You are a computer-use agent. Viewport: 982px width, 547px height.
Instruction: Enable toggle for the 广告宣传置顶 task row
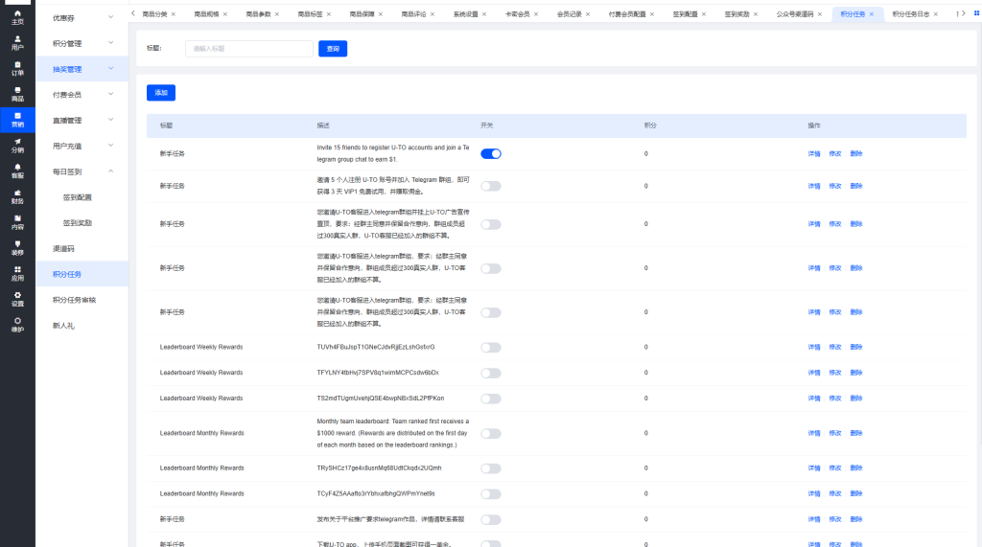[x=491, y=224]
